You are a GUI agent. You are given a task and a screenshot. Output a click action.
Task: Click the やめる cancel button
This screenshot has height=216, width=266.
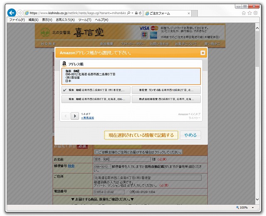tap(190, 135)
